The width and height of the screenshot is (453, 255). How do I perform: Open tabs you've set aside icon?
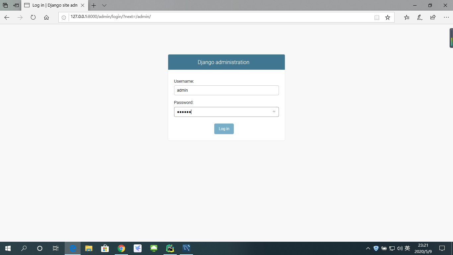coord(5,5)
